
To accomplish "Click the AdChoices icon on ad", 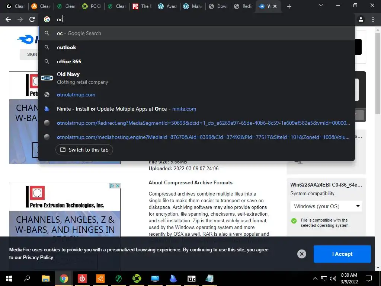I will click(112, 185).
